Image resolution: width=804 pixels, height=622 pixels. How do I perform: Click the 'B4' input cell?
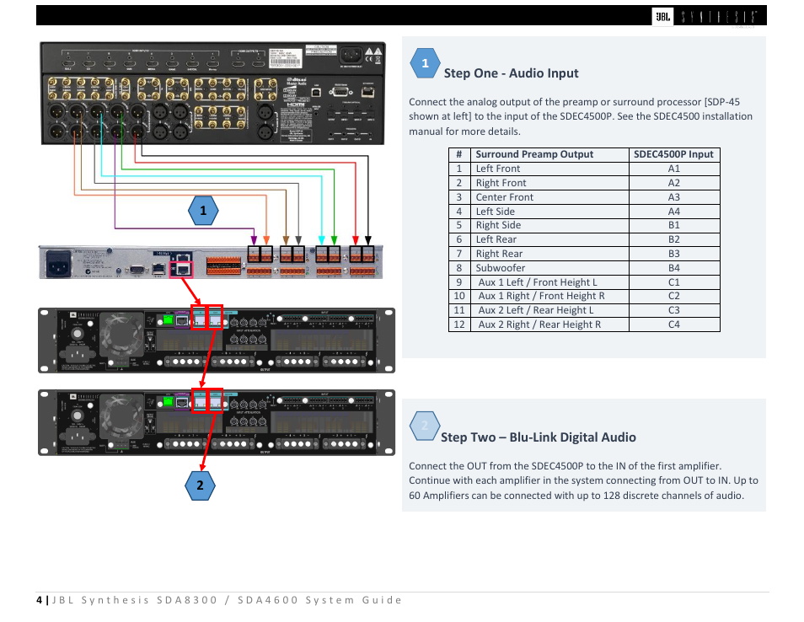click(673, 268)
